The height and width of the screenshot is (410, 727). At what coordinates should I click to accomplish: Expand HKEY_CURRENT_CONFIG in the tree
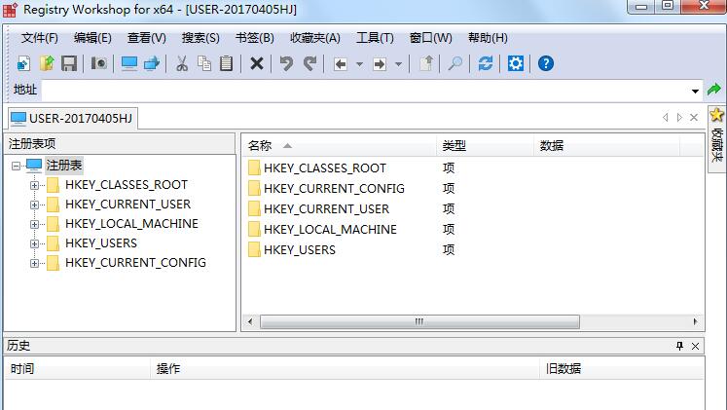tap(34, 263)
